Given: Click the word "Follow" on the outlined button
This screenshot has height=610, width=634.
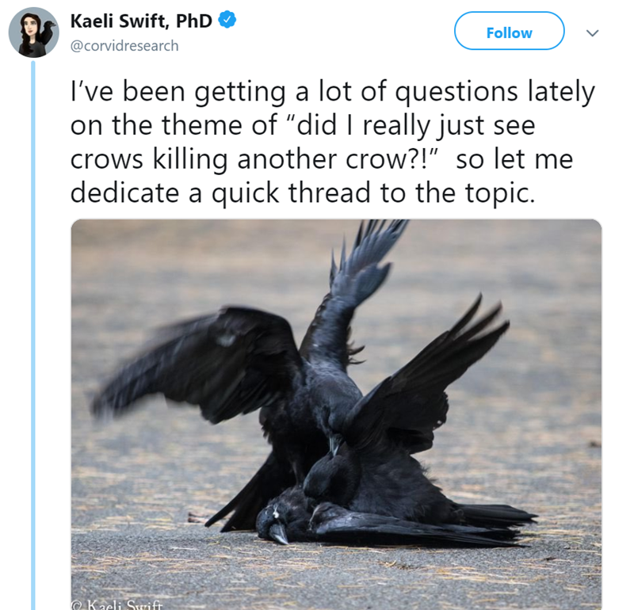Looking at the screenshot, I should [x=509, y=32].
